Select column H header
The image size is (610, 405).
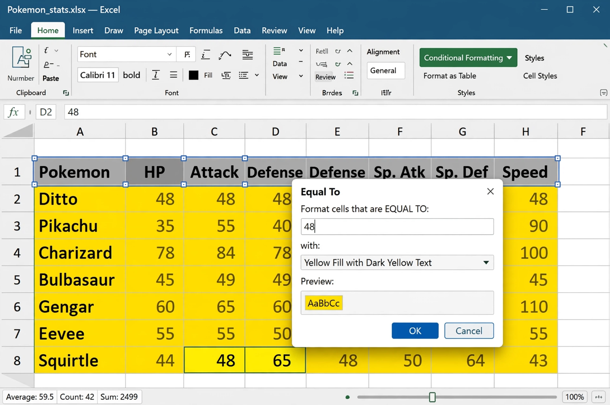click(525, 131)
